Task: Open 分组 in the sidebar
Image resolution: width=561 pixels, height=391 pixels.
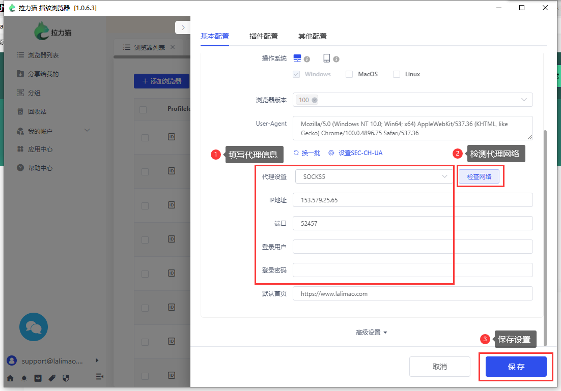Action: tap(29, 93)
